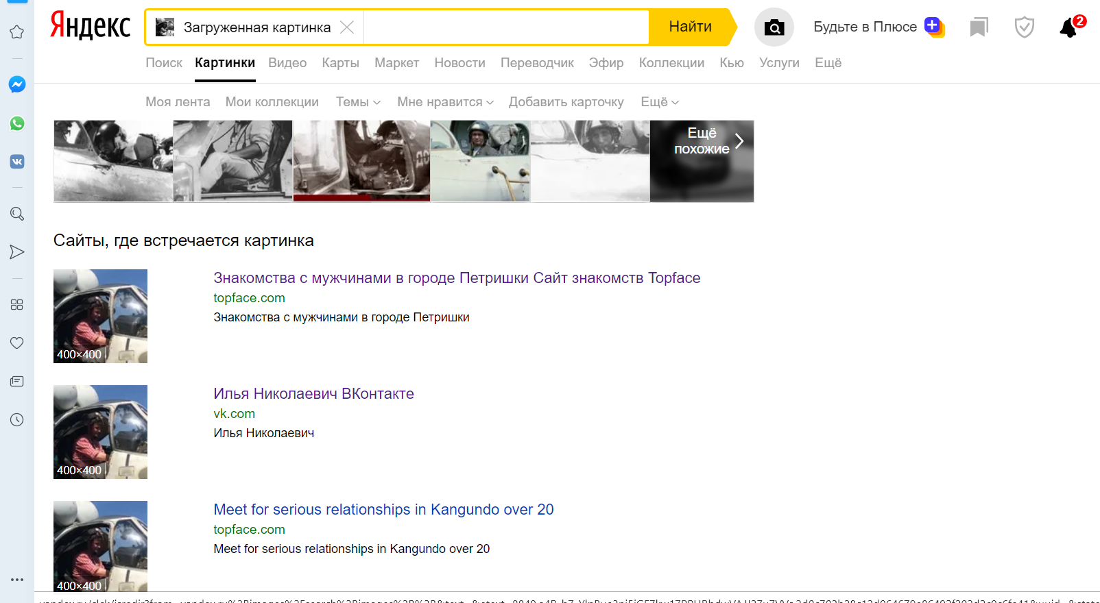Click the sidebar send arrow icon
Viewport: 1100px width, 603px height.
17,252
